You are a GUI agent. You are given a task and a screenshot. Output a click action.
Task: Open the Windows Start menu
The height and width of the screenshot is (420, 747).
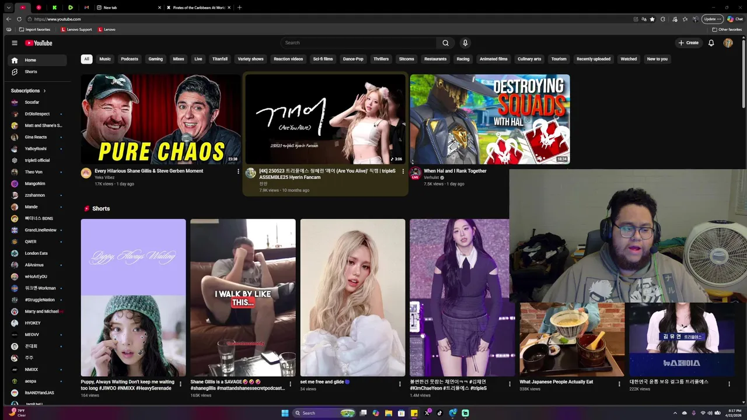click(285, 413)
